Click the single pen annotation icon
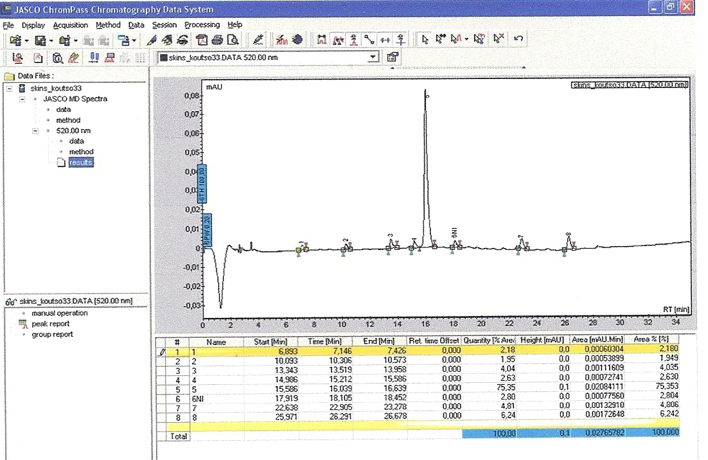 151,40
